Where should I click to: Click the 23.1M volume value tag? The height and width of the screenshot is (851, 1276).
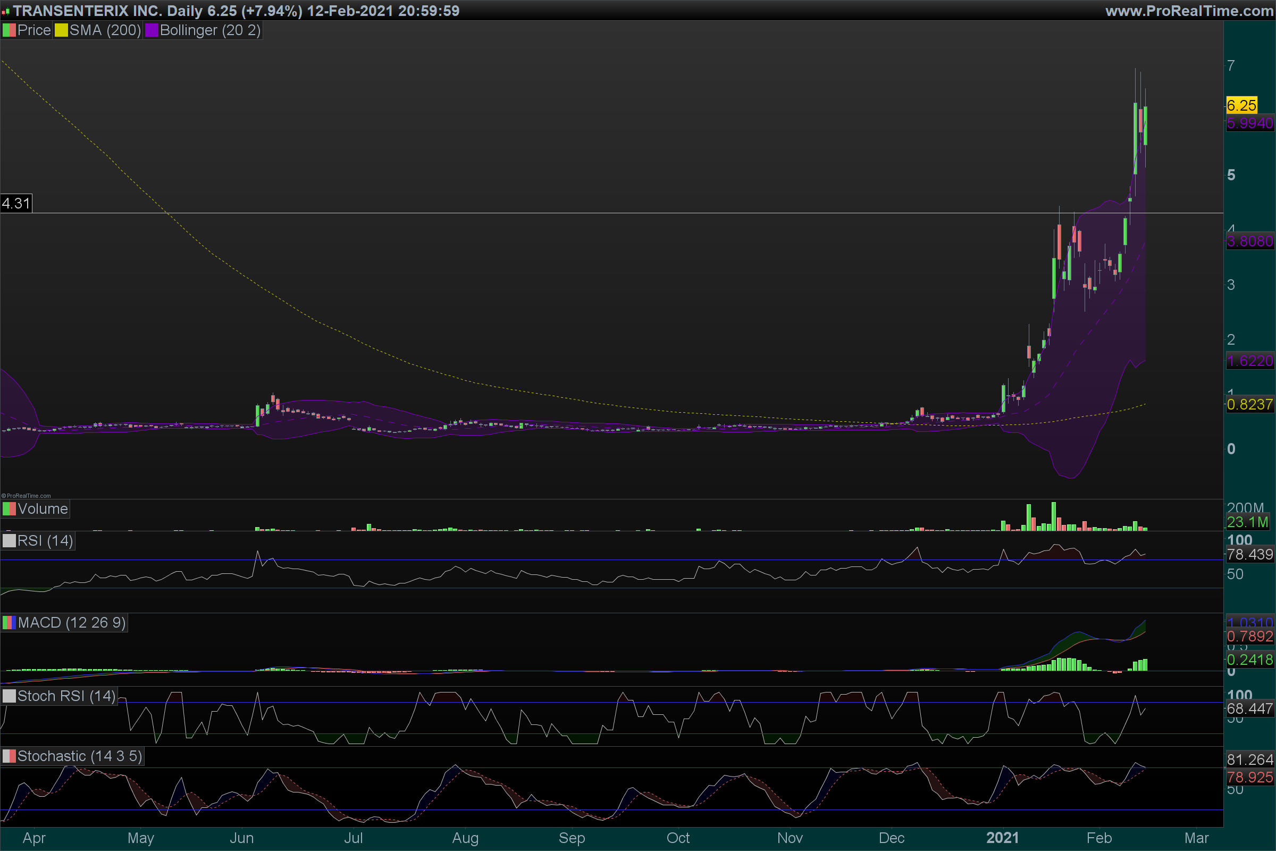tap(1247, 522)
